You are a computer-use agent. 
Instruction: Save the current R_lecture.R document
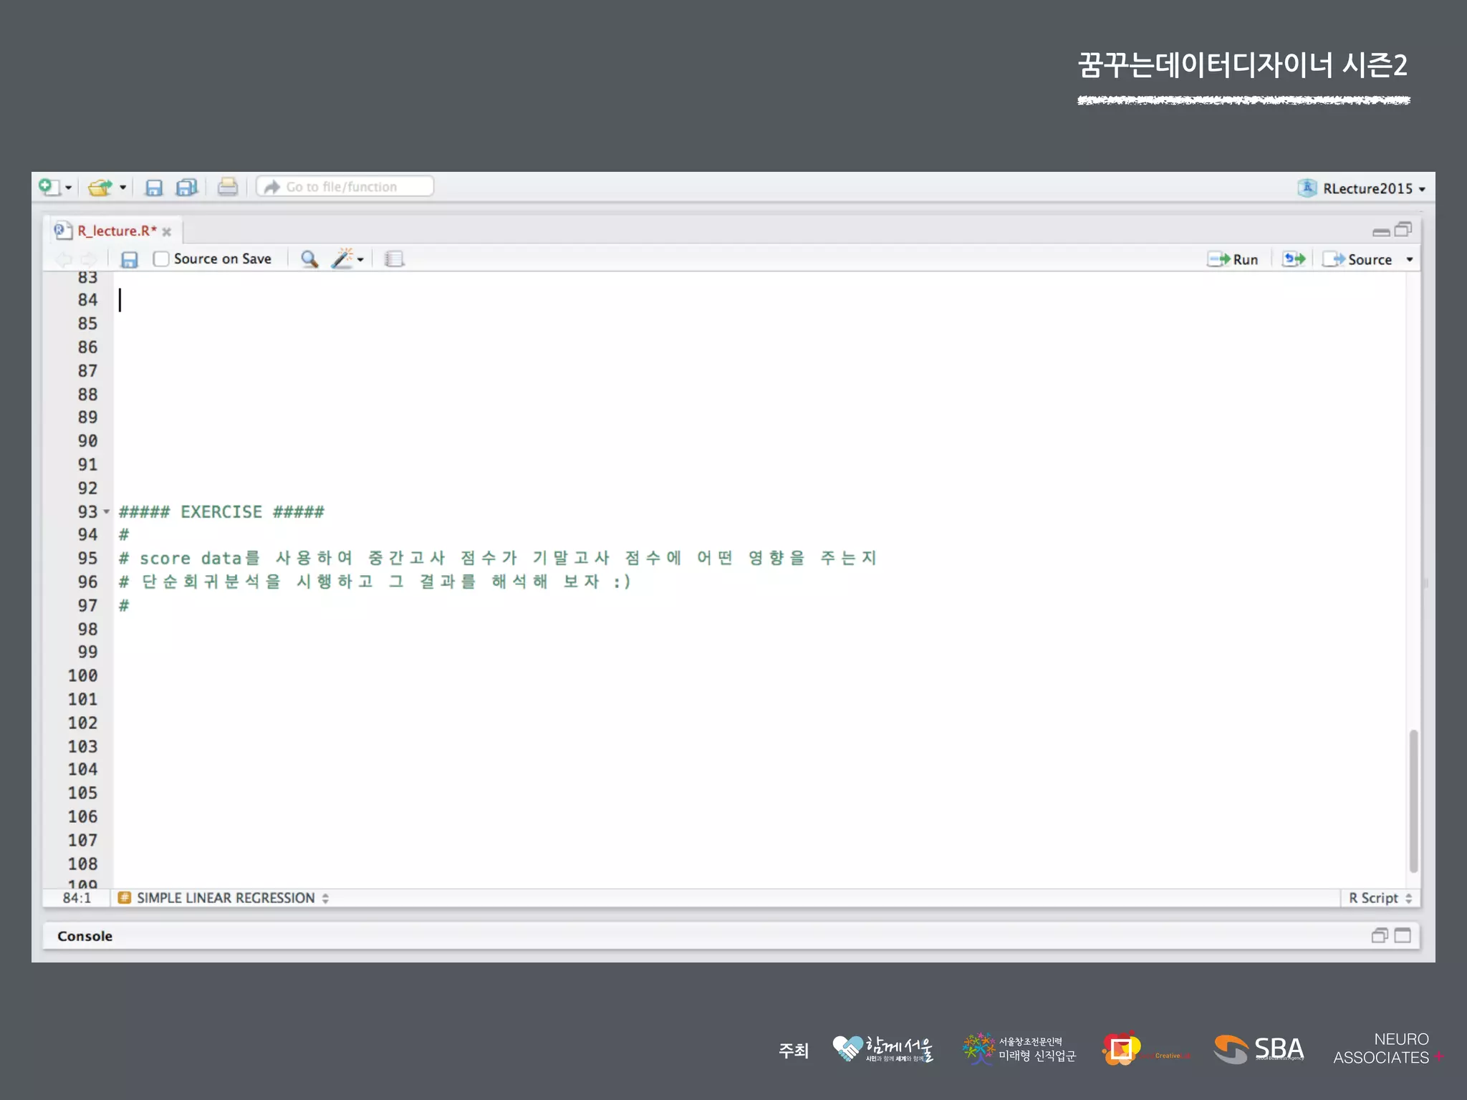tap(129, 259)
